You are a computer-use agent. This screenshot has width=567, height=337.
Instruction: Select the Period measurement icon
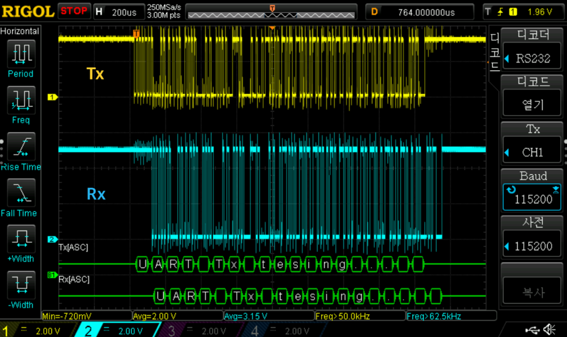pos(20,54)
